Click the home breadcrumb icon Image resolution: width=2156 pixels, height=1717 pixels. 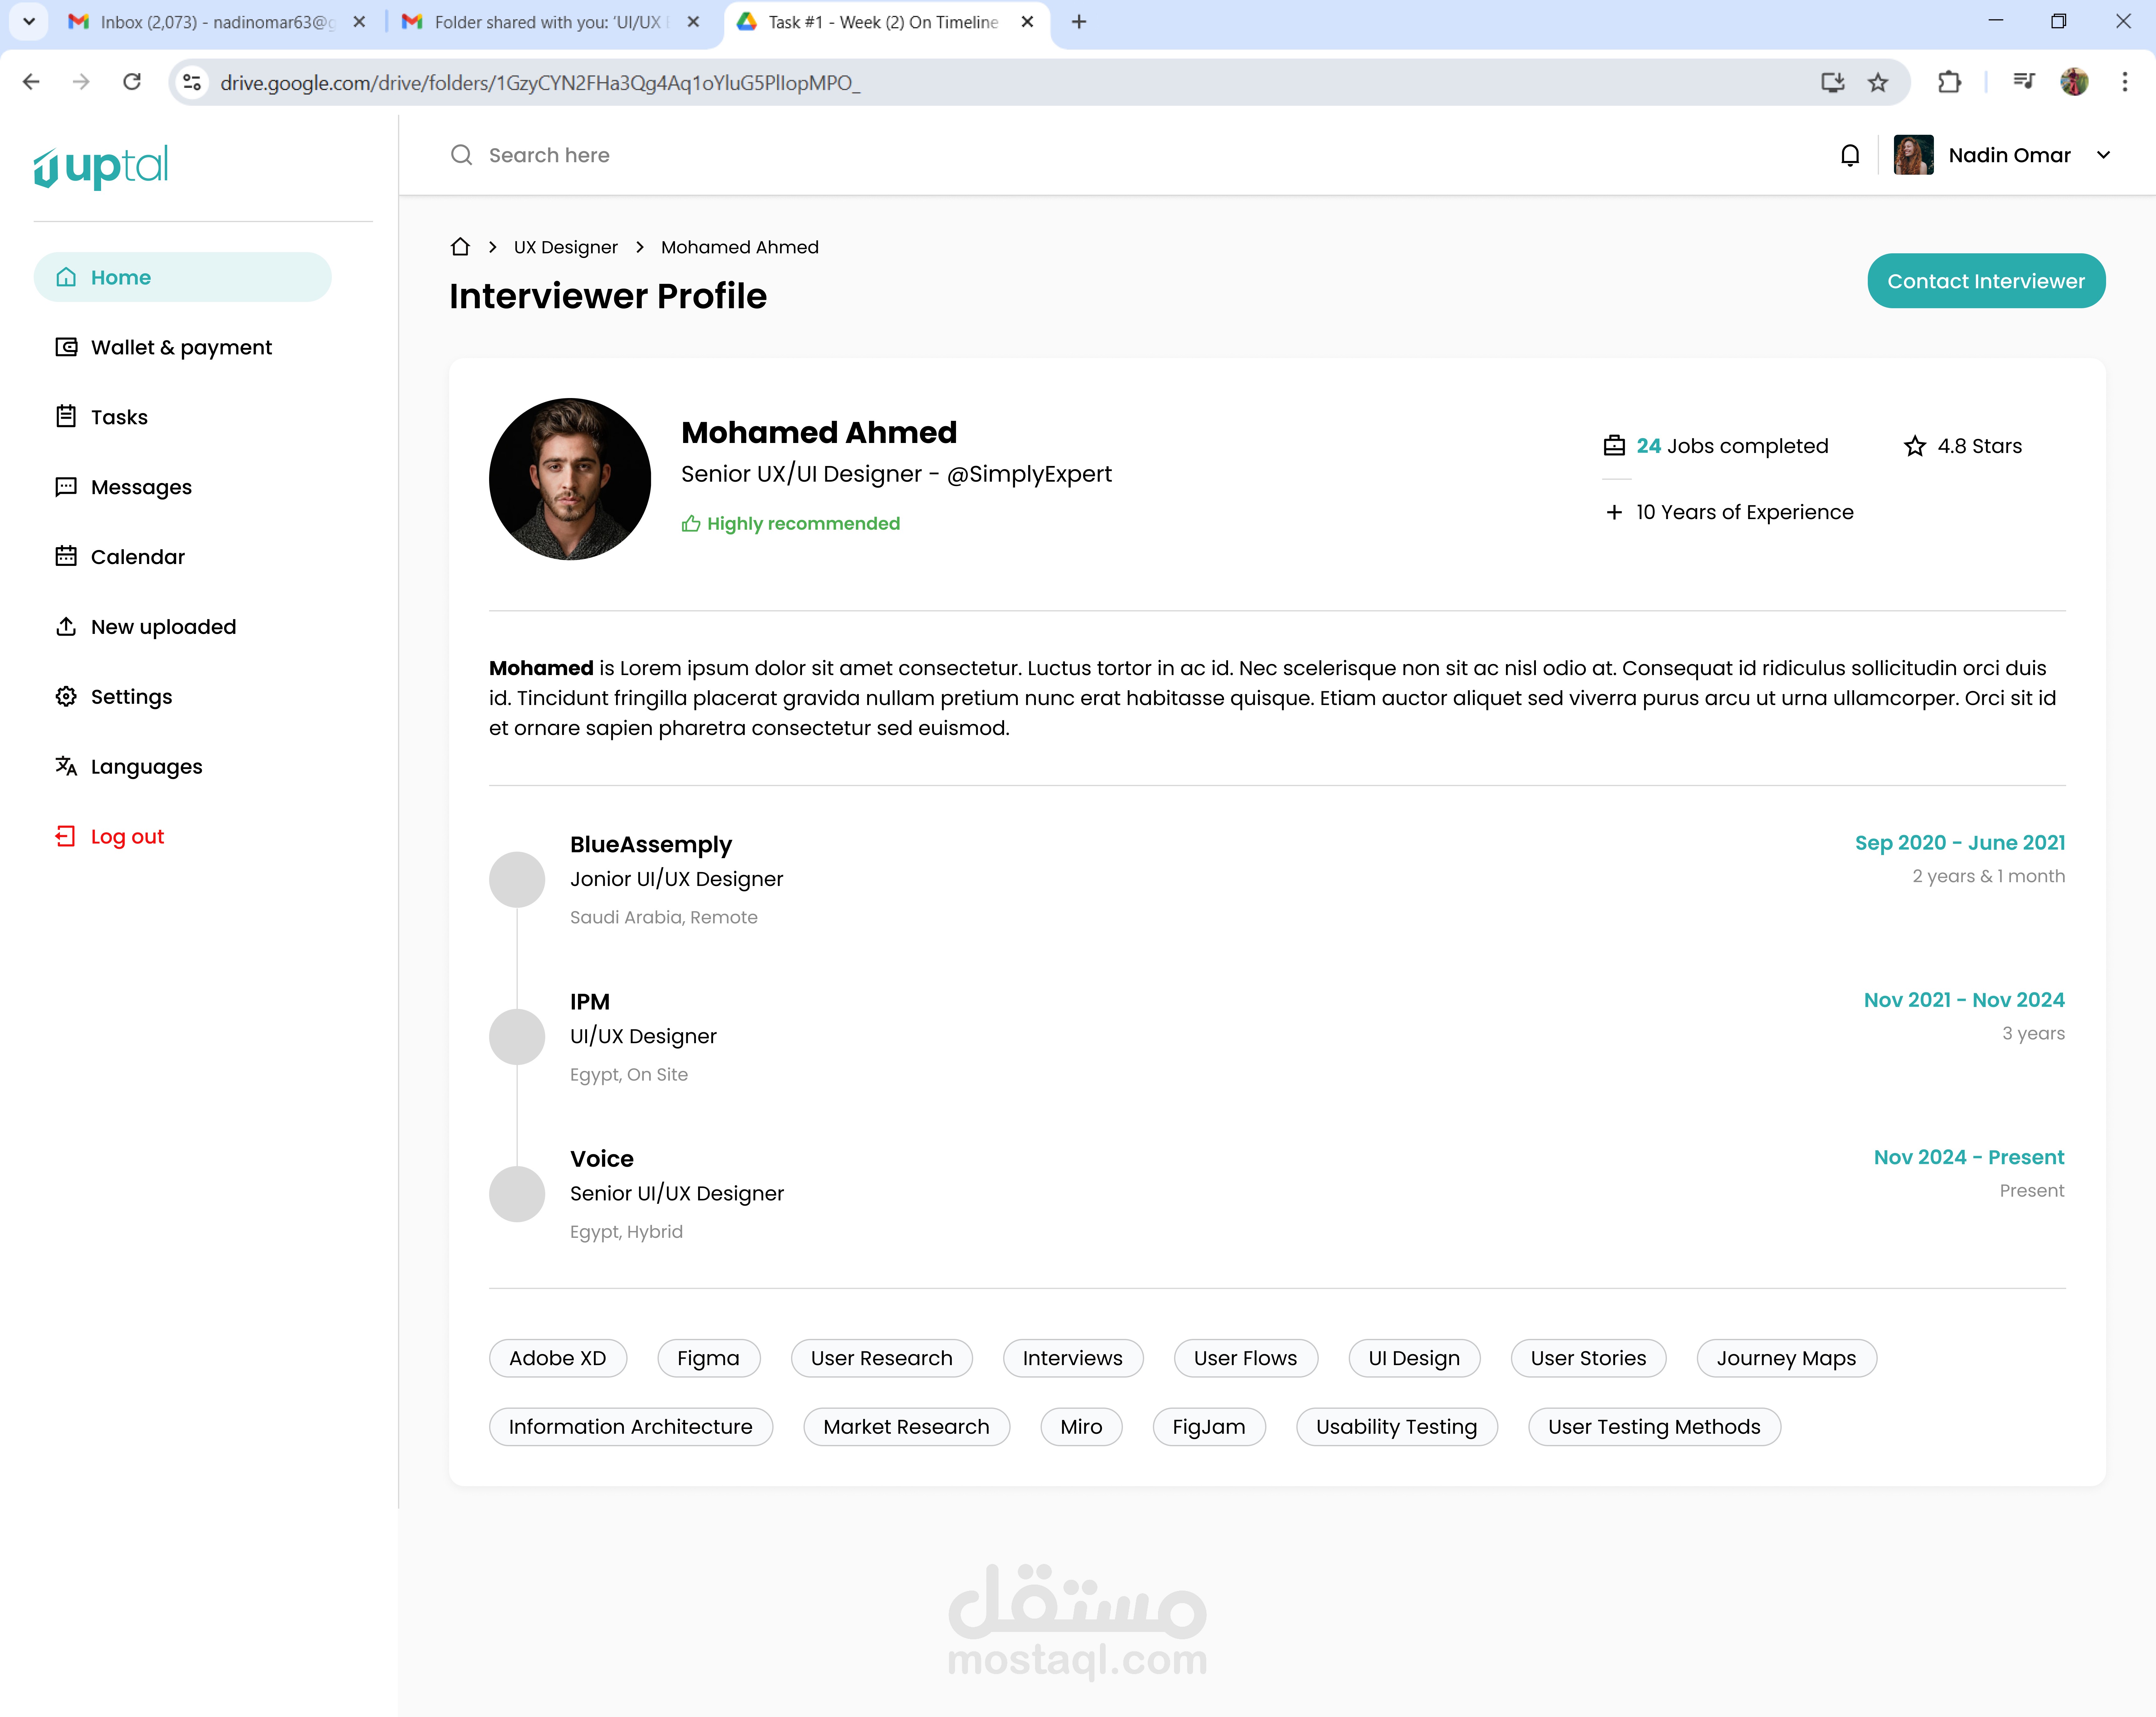[460, 247]
